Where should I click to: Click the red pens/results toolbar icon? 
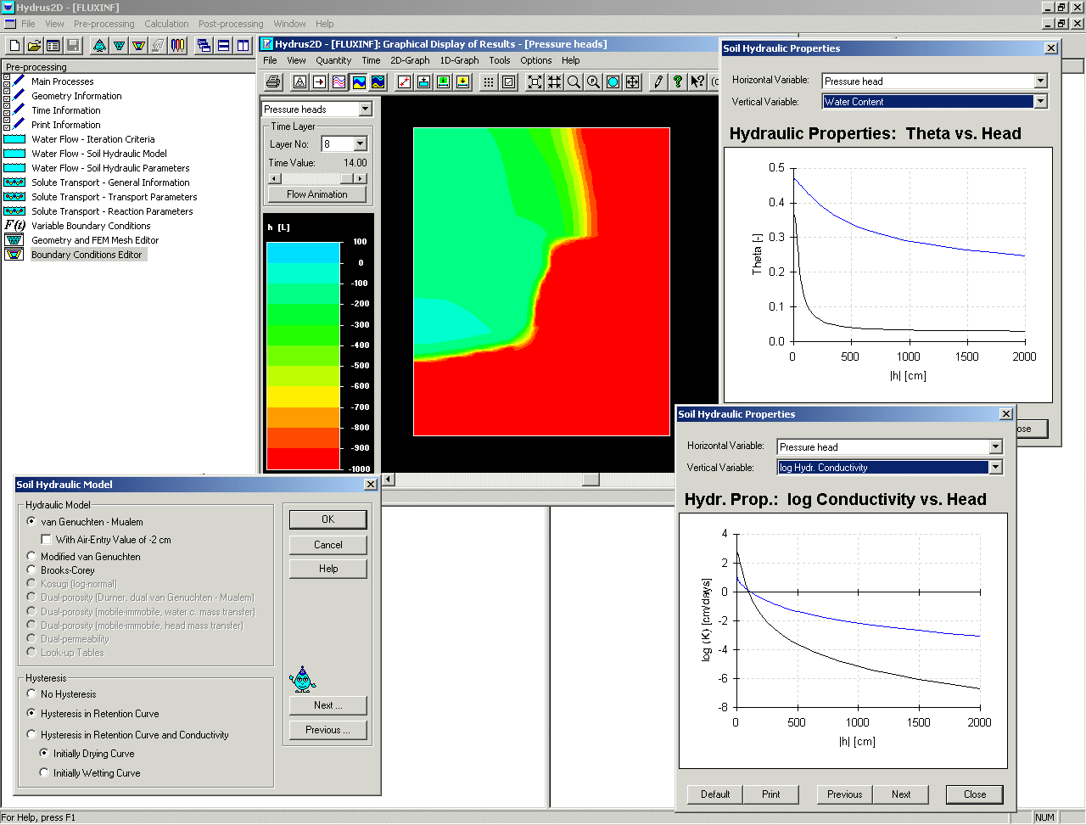(x=177, y=45)
